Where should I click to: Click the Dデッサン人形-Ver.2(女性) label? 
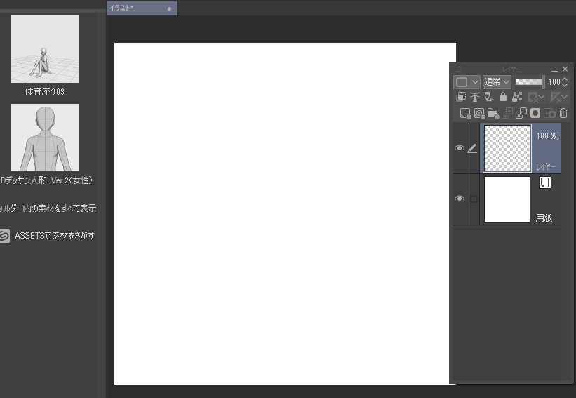[x=46, y=180]
